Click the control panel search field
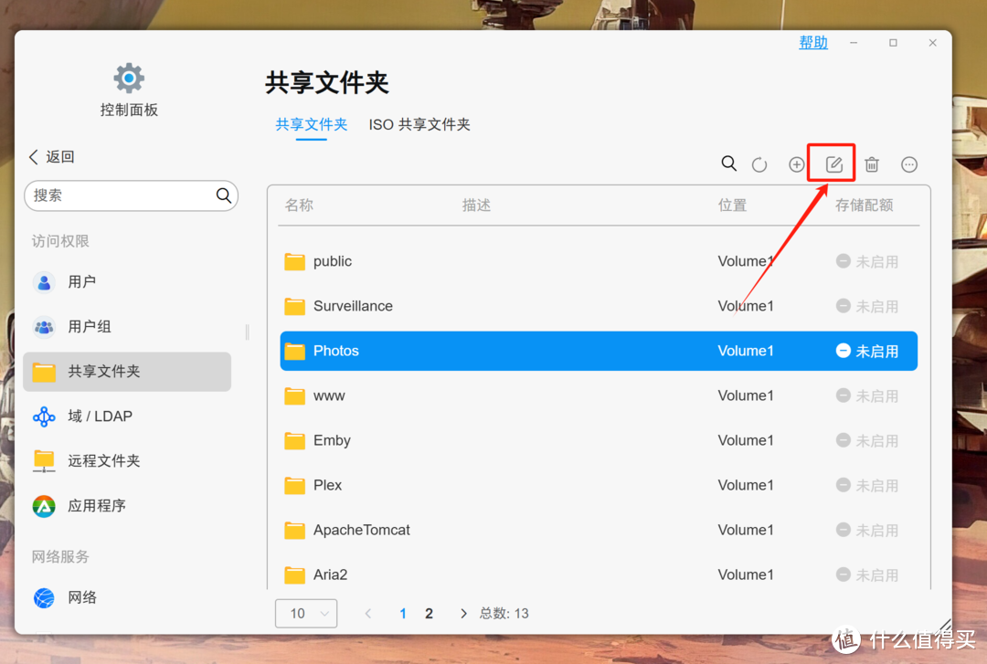987x664 pixels. pyautogui.click(x=122, y=195)
